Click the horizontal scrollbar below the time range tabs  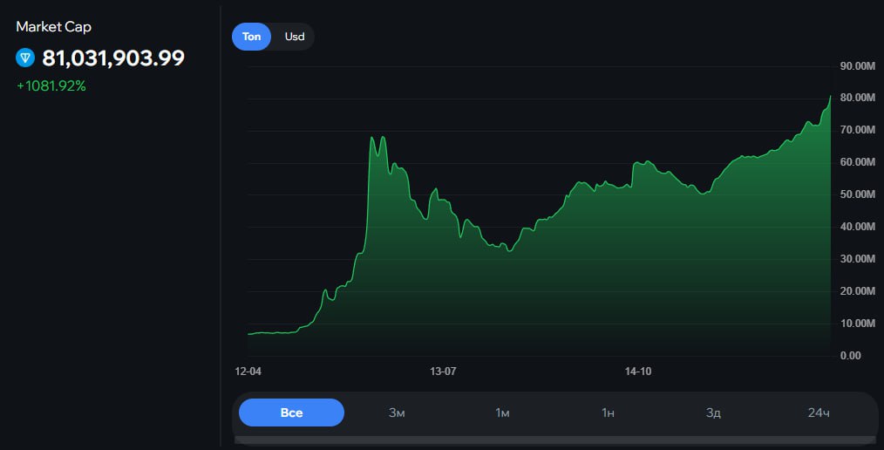[554, 440]
